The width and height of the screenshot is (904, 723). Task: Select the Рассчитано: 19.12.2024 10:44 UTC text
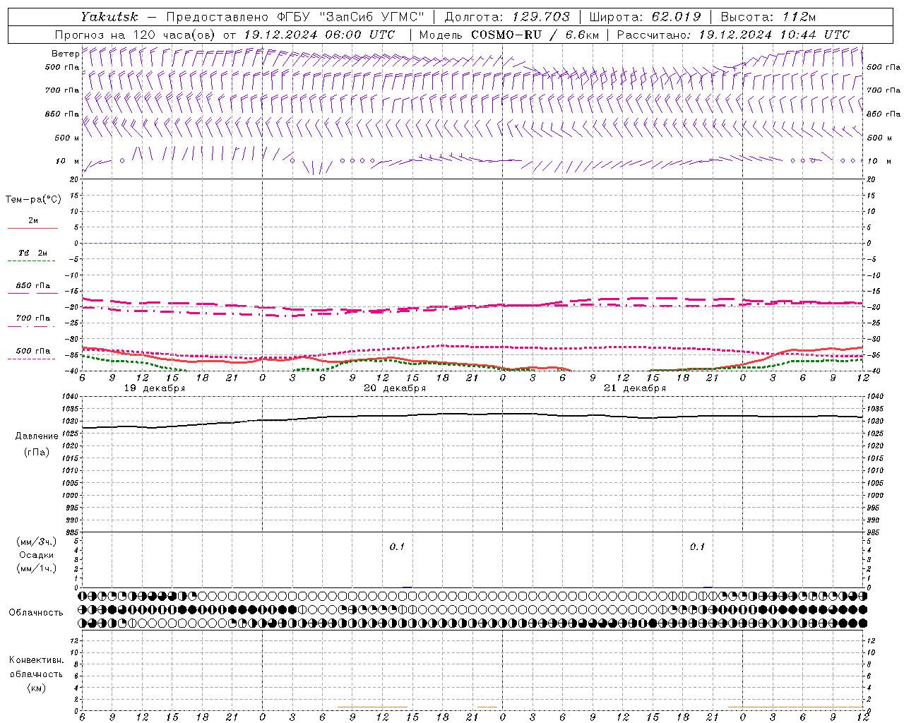click(x=733, y=35)
